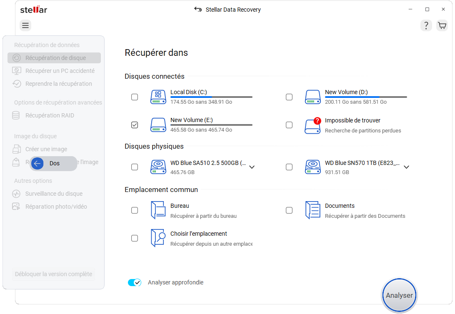Click the New Volume (D:) drive icon

[x=313, y=97]
